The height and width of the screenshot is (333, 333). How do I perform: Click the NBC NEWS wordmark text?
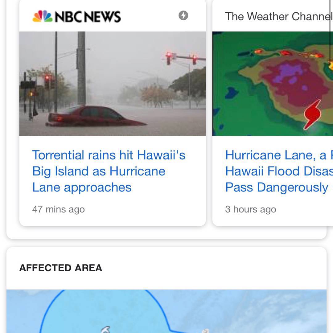[x=88, y=17]
